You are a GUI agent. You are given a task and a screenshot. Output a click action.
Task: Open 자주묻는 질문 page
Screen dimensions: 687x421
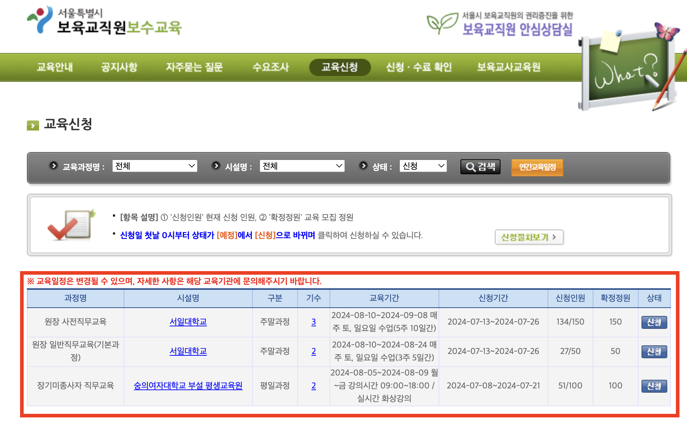coord(195,67)
